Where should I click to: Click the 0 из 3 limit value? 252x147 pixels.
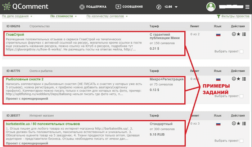(195, 124)
